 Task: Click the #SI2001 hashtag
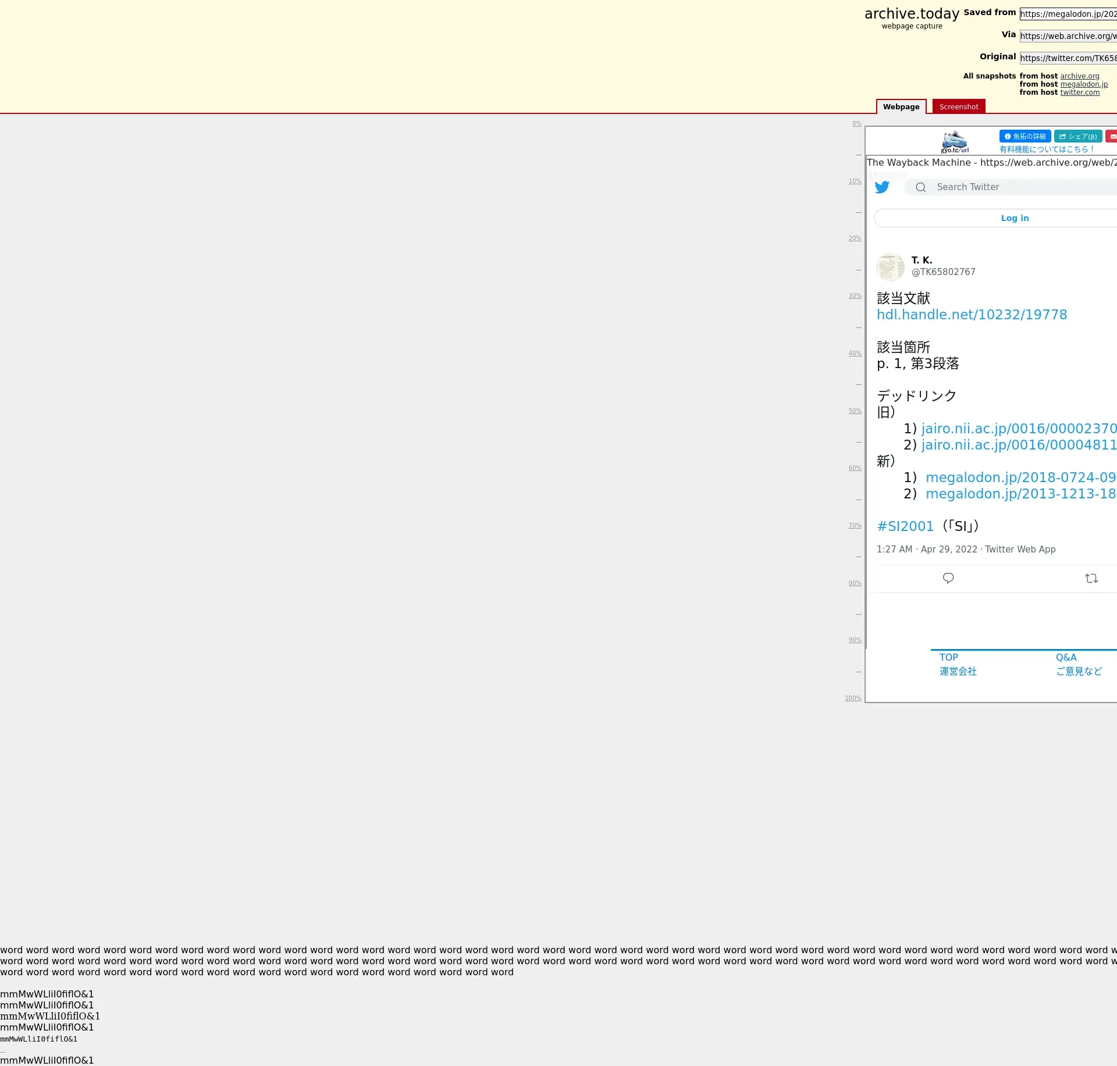tap(905, 526)
